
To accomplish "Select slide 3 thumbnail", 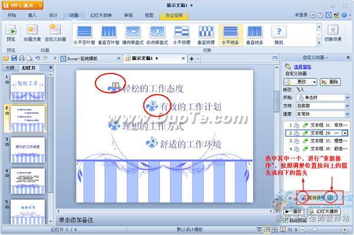I will (x=28, y=150).
